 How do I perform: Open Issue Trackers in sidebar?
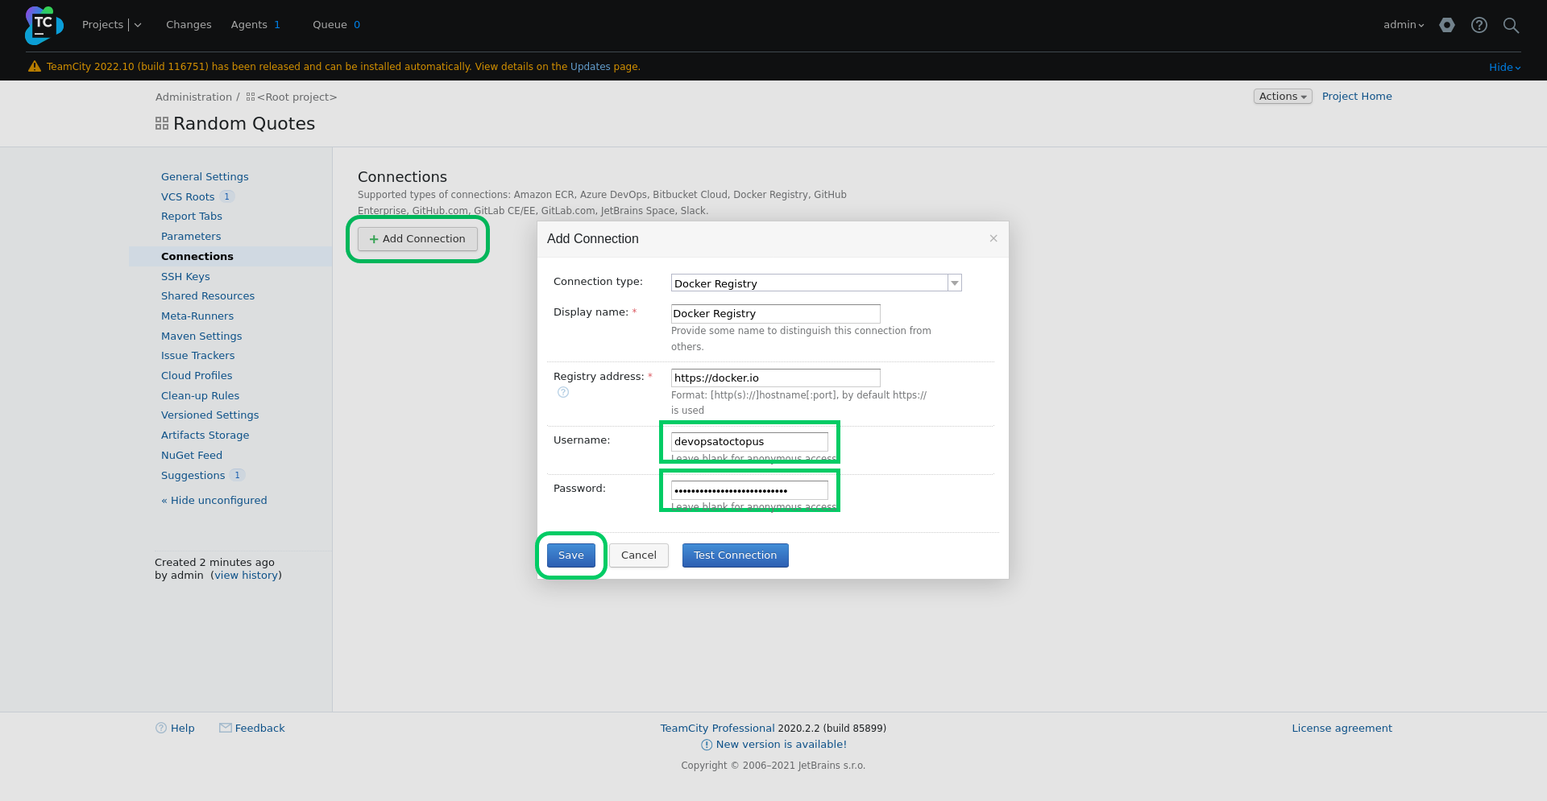pos(198,355)
